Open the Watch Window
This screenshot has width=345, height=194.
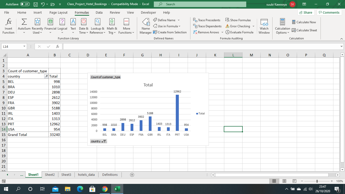[x=264, y=26]
